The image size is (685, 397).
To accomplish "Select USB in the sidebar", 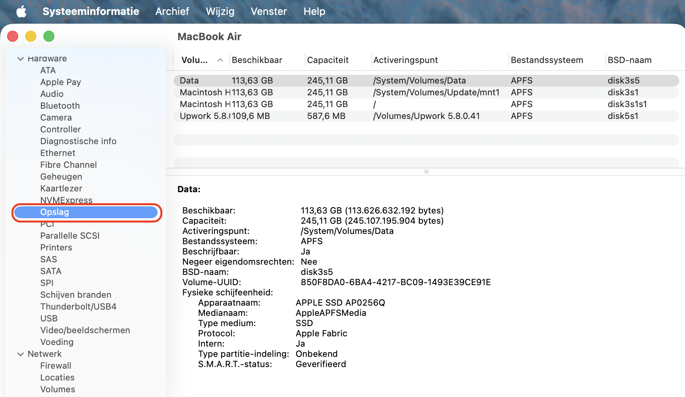I will 49,318.
